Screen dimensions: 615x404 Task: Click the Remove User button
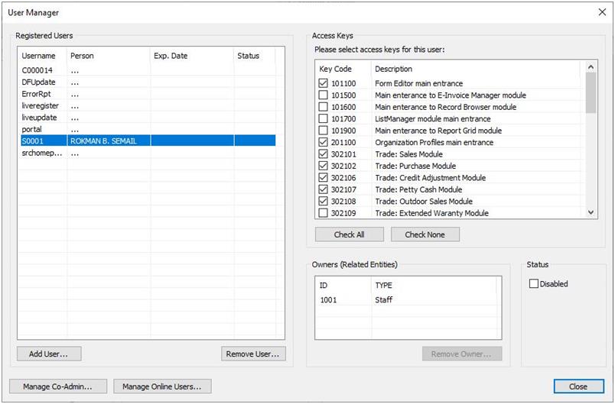click(x=252, y=354)
